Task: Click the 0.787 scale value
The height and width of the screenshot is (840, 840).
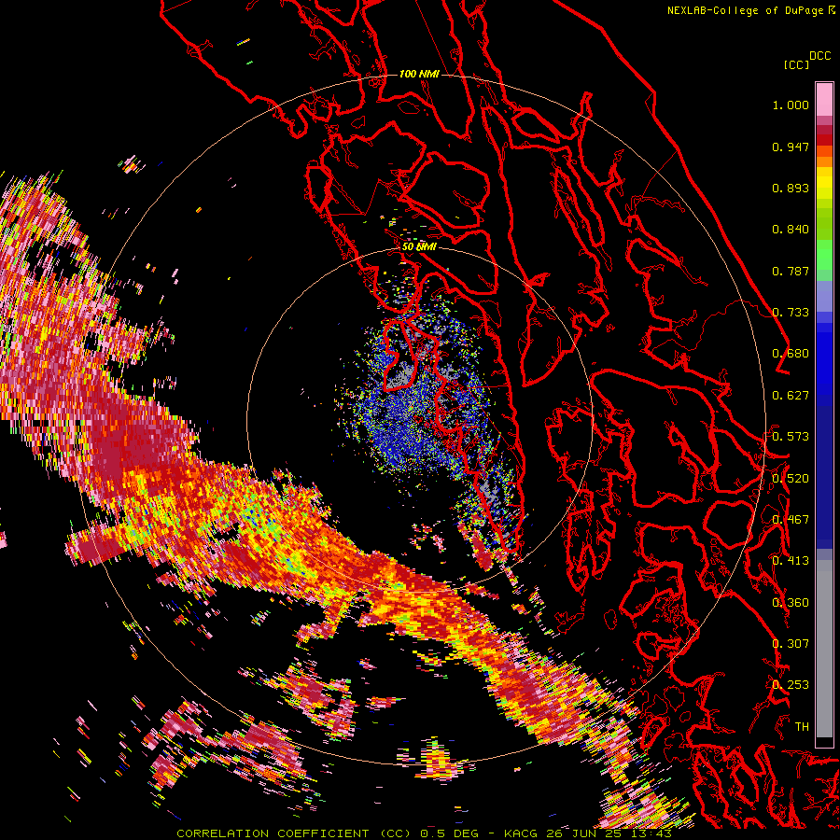Action: coord(791,271)
